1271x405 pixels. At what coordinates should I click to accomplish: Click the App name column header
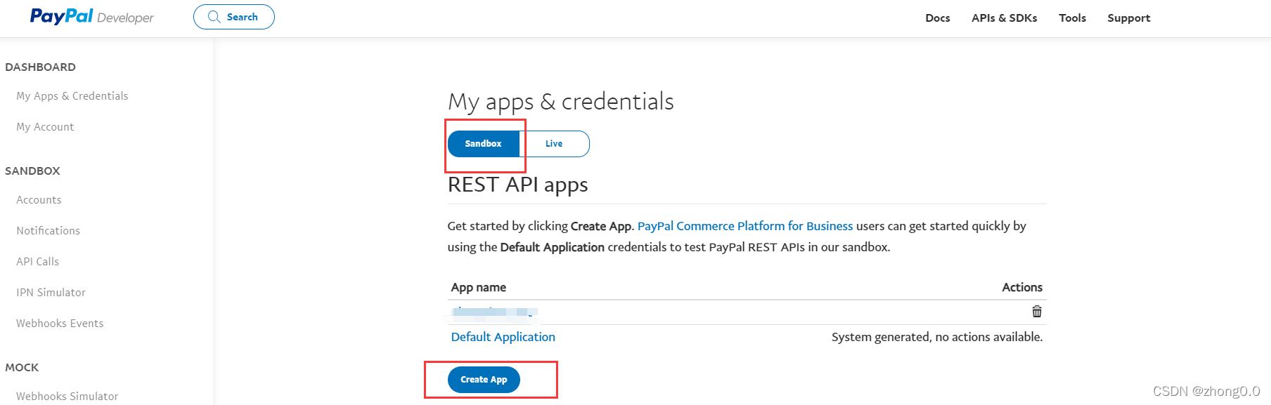pyautogui.click(x=479, y=287)
